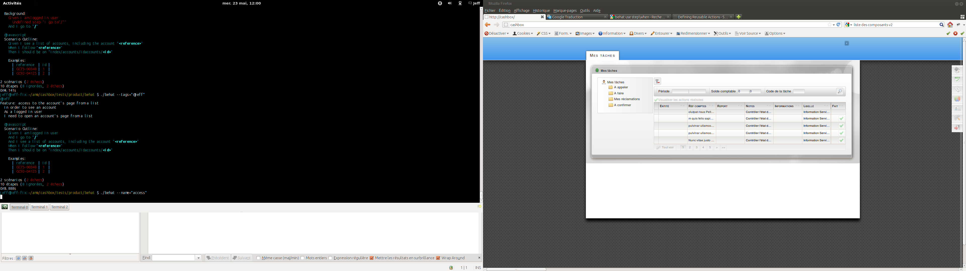966x271 pixels.
Task: Switch to Terminal 2 tab
Action: (x=60, y=207)
